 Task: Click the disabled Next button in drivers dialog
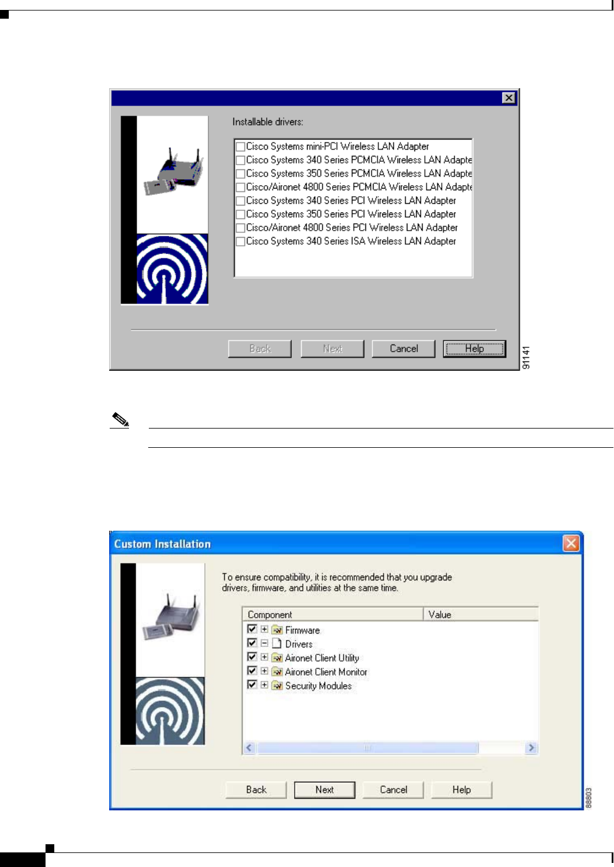pos(332,349)
